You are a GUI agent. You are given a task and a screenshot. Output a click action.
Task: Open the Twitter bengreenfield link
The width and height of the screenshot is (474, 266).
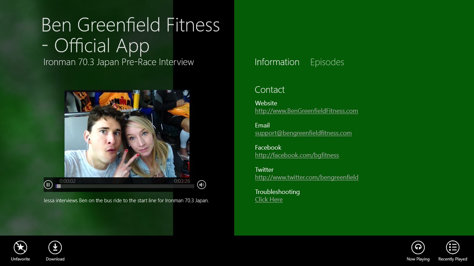point(307,177)
